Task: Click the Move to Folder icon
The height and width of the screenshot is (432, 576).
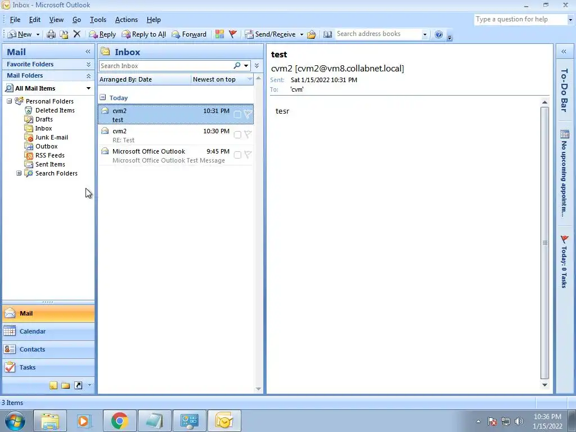Action: coord(64,34)
